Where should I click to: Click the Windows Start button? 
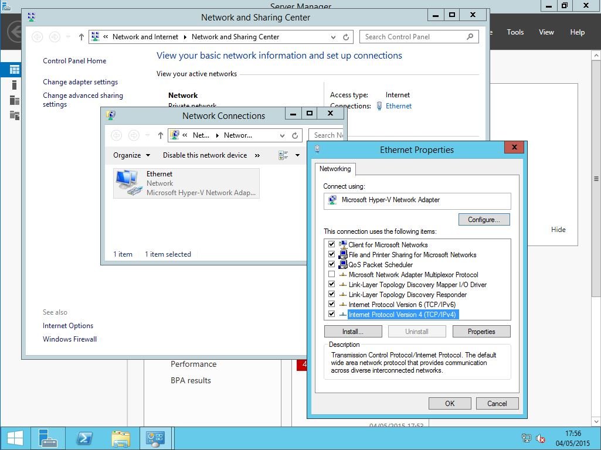15,438
